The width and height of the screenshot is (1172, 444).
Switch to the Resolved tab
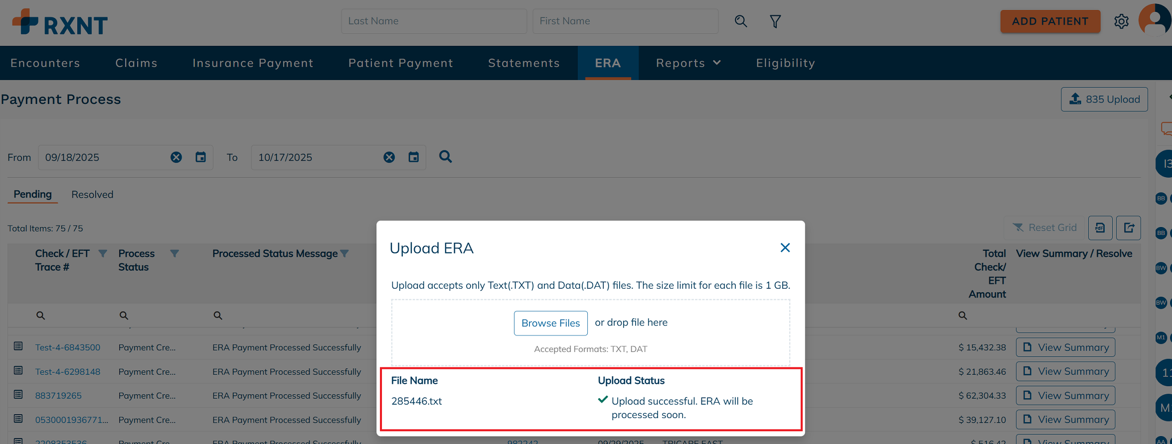92,194
